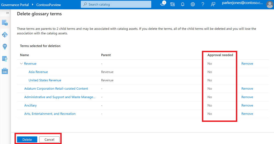274x144 pixels.
Task: Click the Approval needed column header
Action: (x=220, y=55)
